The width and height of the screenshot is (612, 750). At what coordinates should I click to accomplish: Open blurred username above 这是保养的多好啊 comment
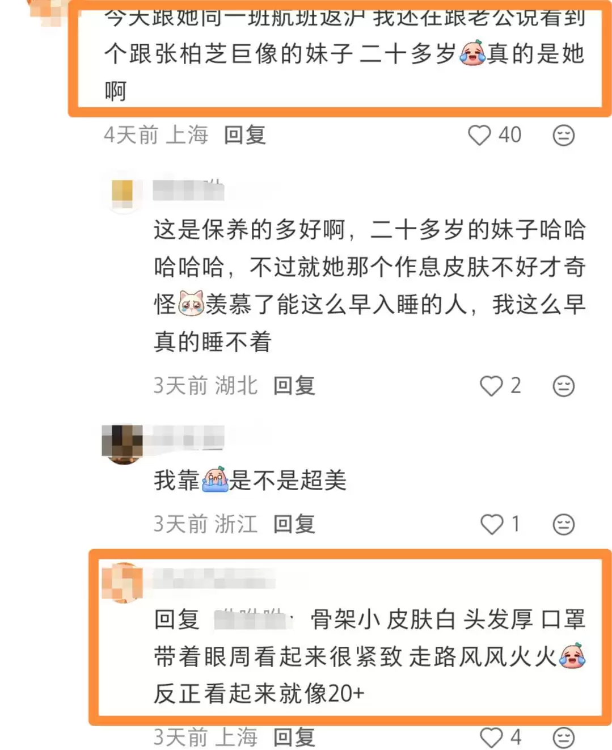(x=188, y=189)
